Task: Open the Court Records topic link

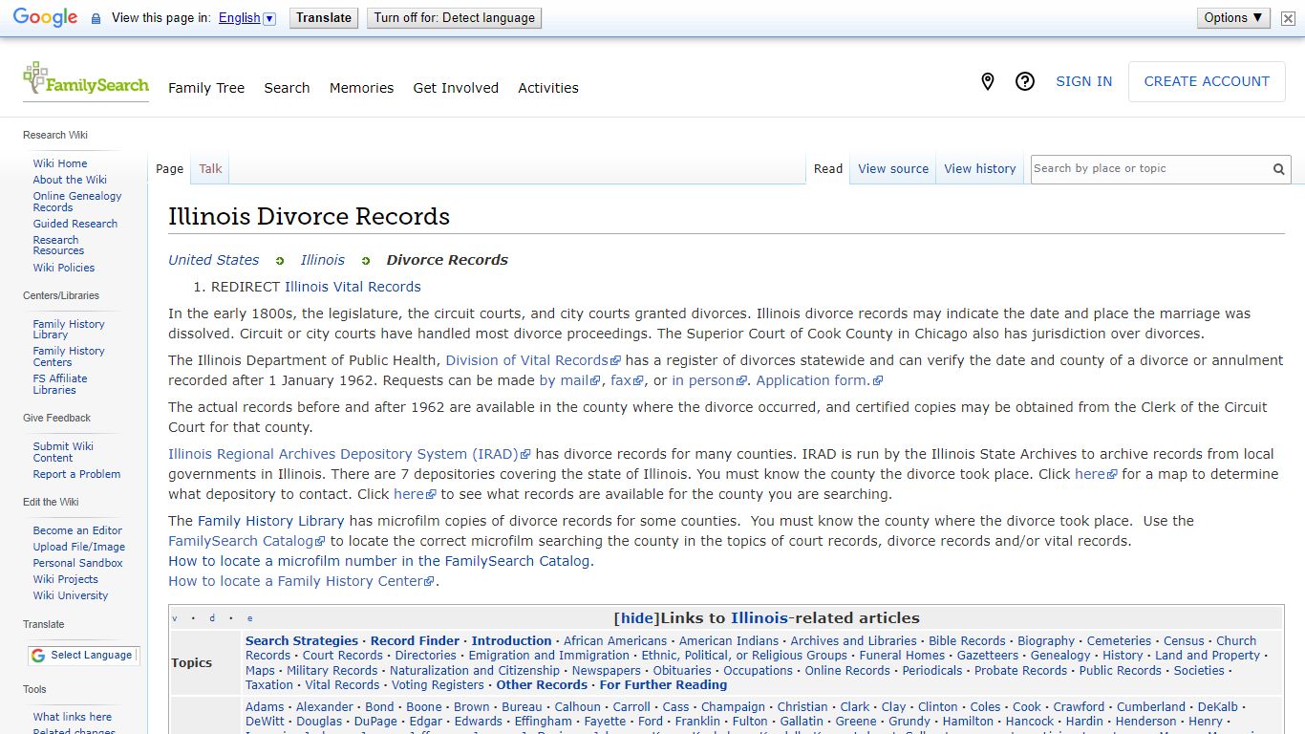Action: click(343, 656)
